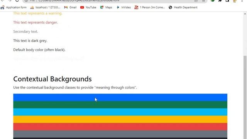This screenshot has width=247, height=139.
Task: Click the scrollbar up arrow
Action: tap(245, 14)
